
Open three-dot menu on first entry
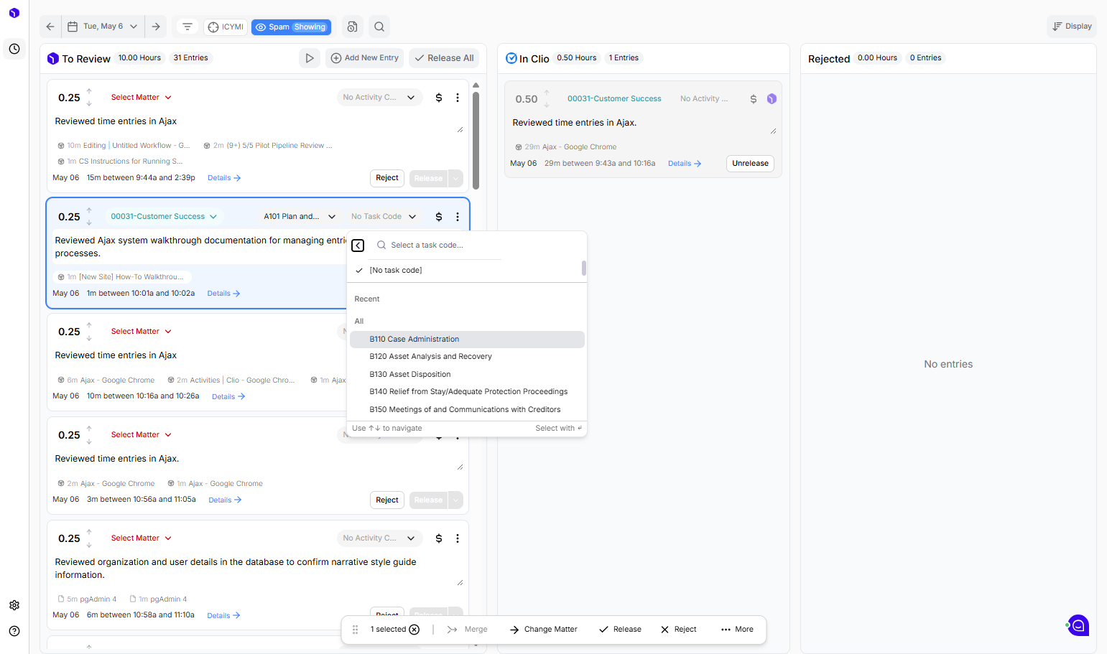click(x=458, y=98)
